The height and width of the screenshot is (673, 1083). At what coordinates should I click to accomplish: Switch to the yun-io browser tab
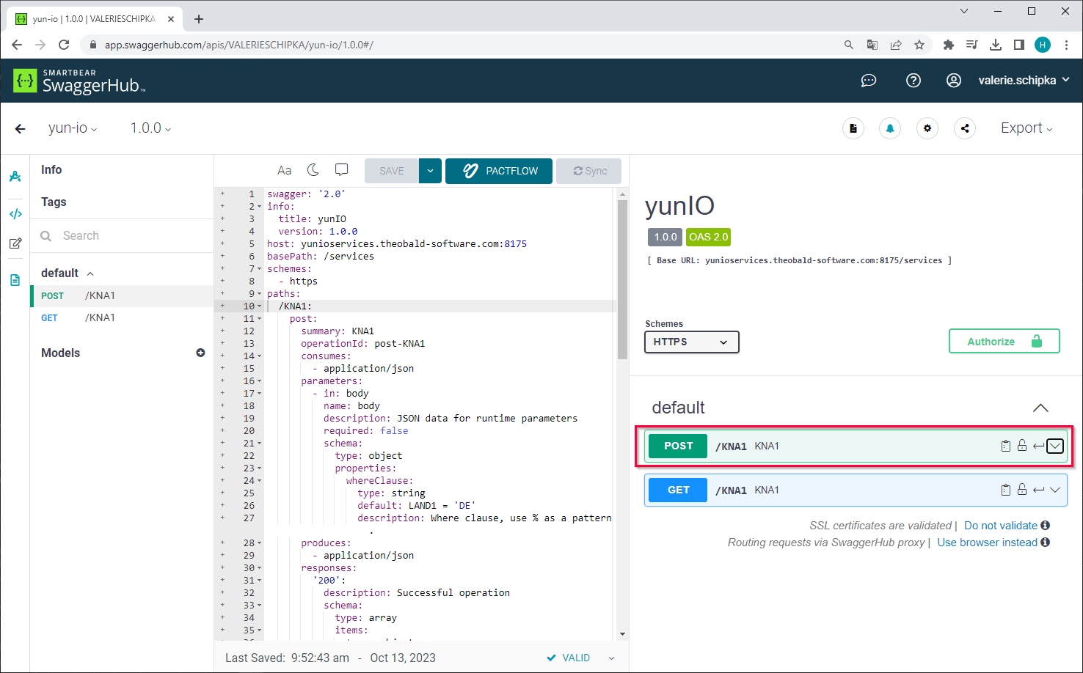pyautogui.click(x=95, y=19)
